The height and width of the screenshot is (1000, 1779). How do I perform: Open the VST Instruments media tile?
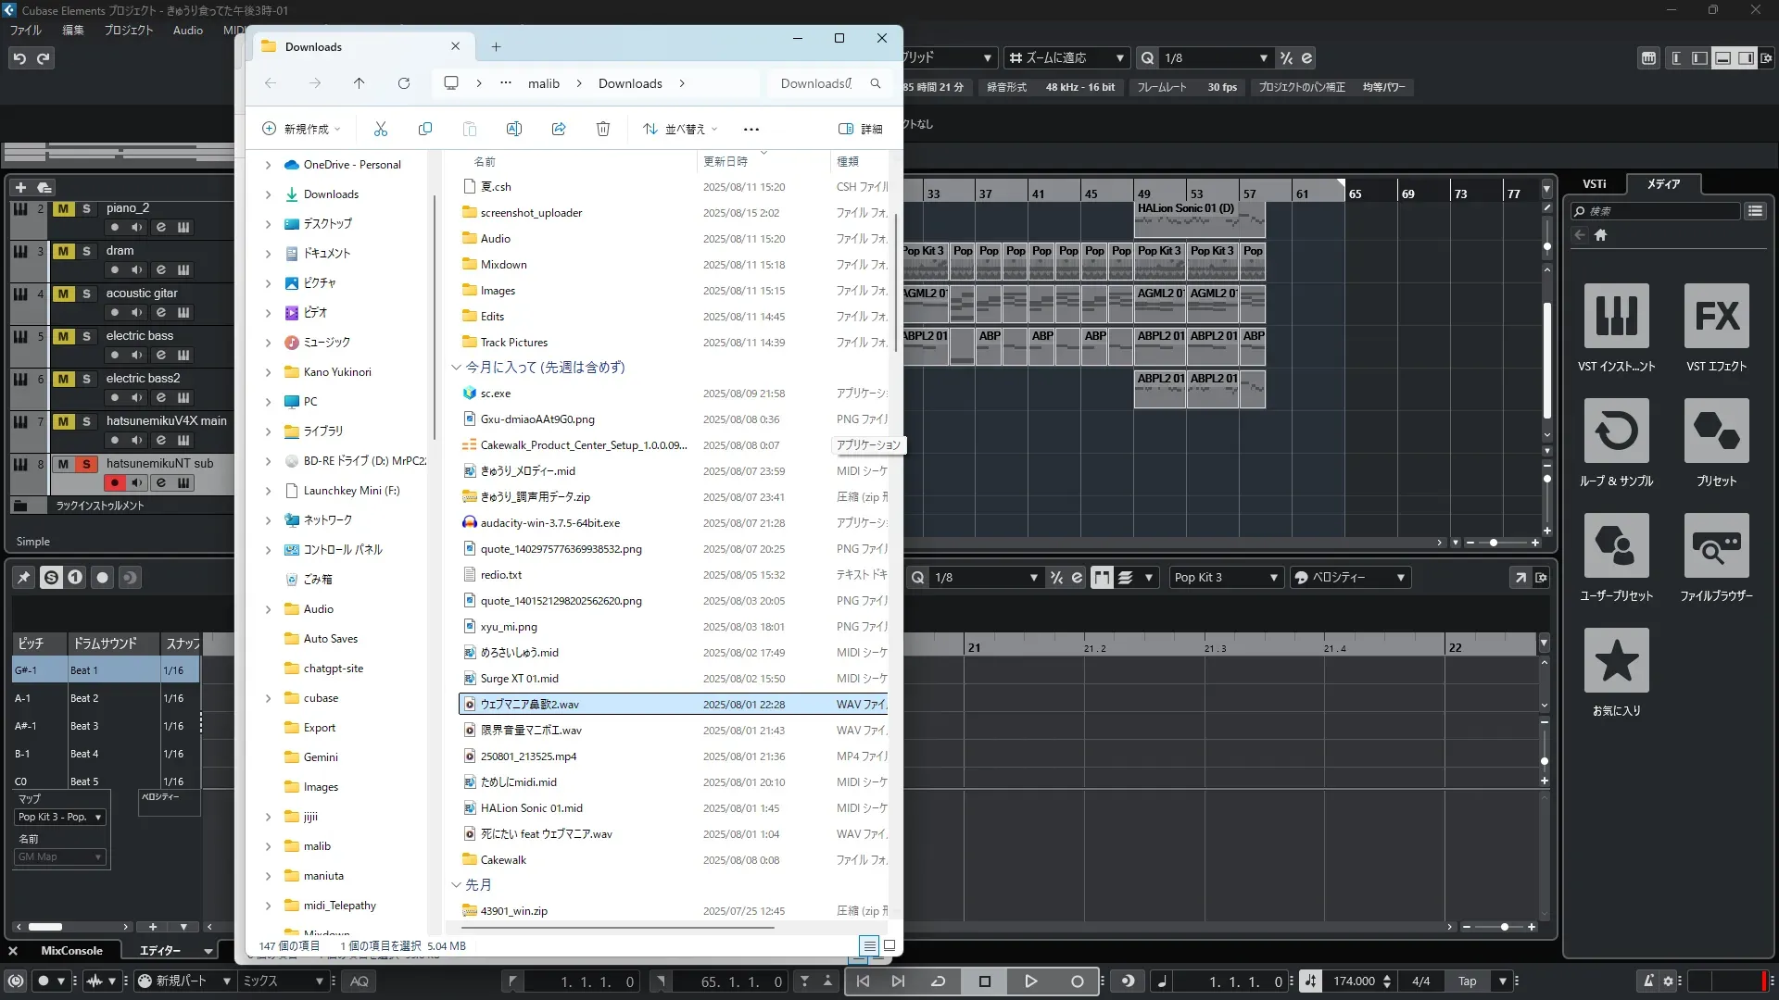[1616, 317]
